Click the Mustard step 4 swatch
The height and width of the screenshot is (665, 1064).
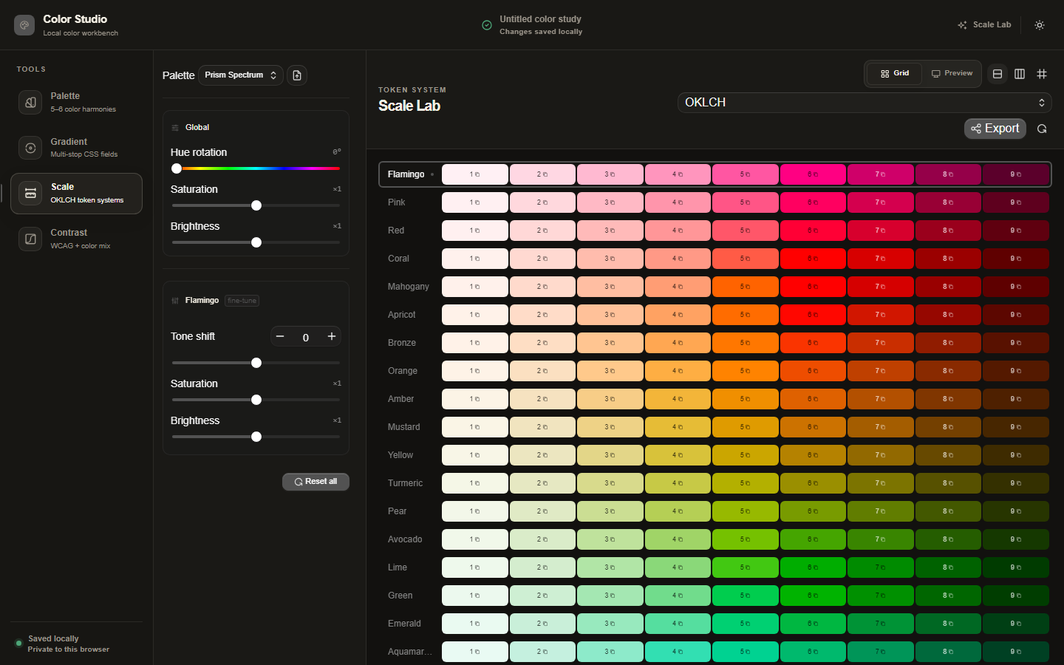point(678,427)
